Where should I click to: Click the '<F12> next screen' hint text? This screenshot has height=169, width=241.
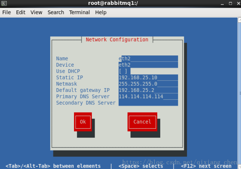click(x=206, y=166)
